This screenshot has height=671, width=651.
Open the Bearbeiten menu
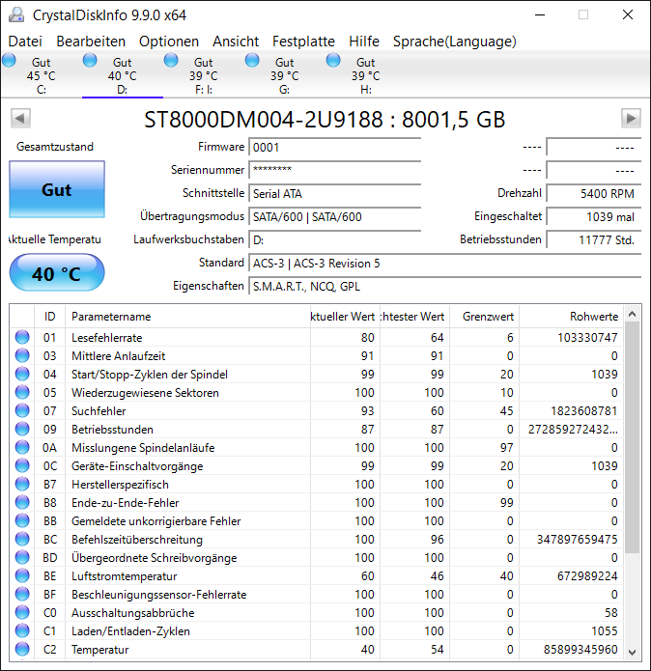[91, 42]
